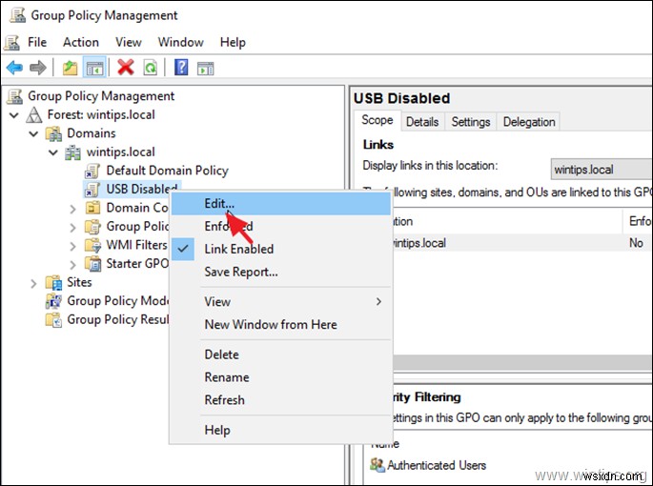Viewport: 653px width, 486px height.
Task: Click the icon beside the File menu
Action: pos(11,43)
